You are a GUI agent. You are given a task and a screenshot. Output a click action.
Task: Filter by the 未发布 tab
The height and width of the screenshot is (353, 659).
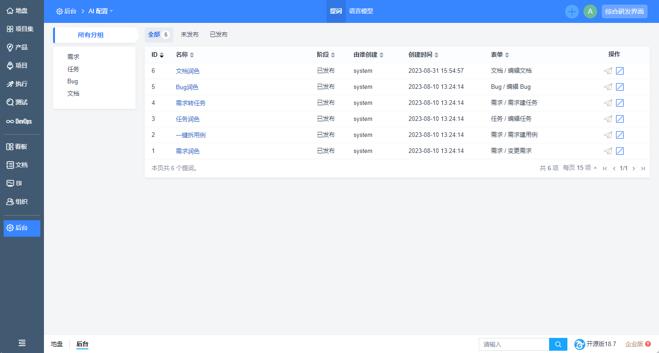[x=190, y=35]
